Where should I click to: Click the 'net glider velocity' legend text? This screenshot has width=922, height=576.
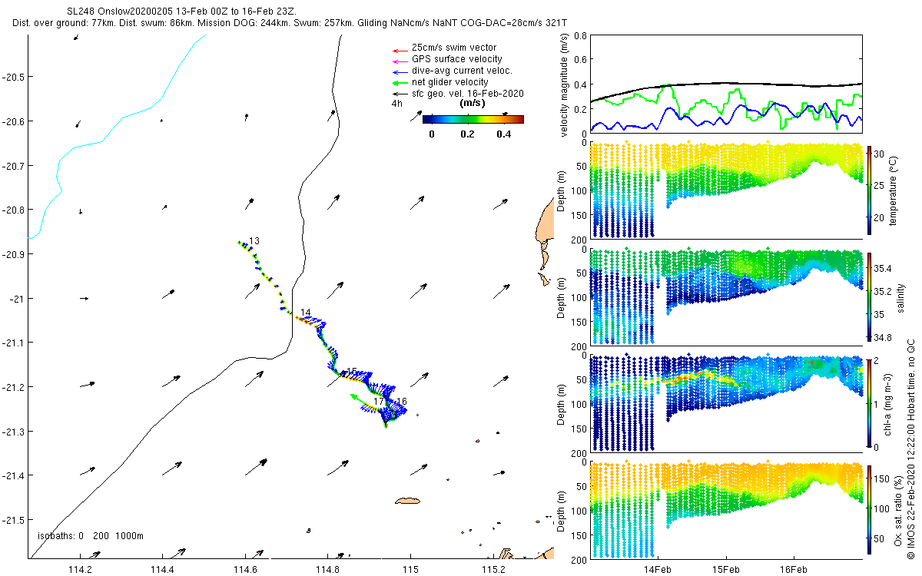(x=450, y=82)
